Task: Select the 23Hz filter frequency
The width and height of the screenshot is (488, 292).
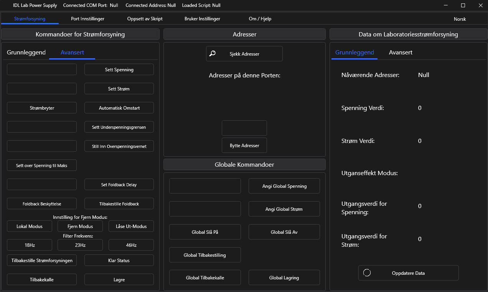Action: click(80, 245)
